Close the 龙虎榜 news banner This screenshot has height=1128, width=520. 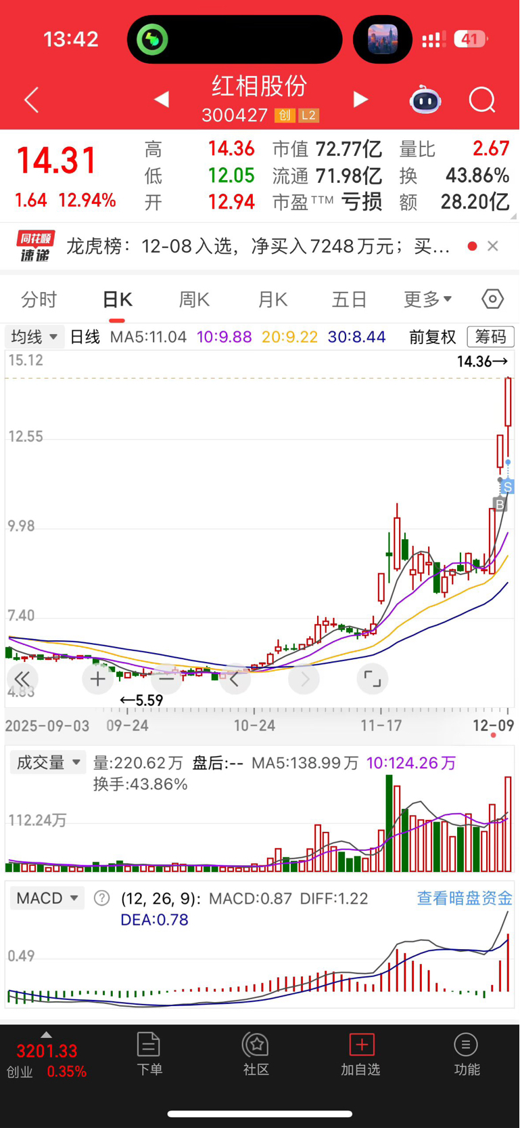pos(493,246)
